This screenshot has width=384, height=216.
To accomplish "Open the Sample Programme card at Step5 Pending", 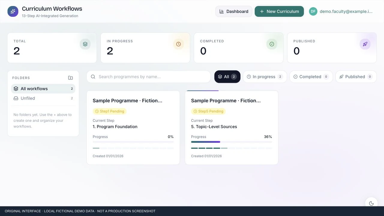I will click(232, 127).
